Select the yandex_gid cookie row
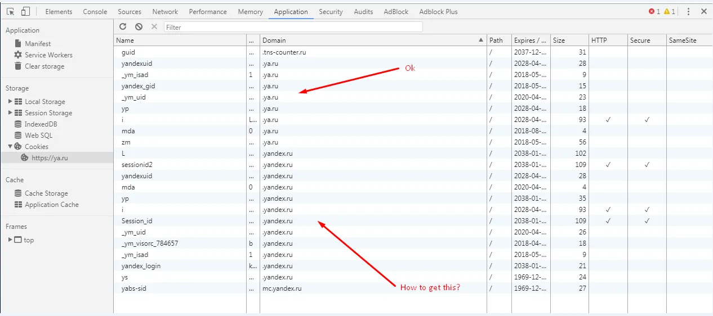The height and width of the screenshot is (316, 713). (413, 85)
